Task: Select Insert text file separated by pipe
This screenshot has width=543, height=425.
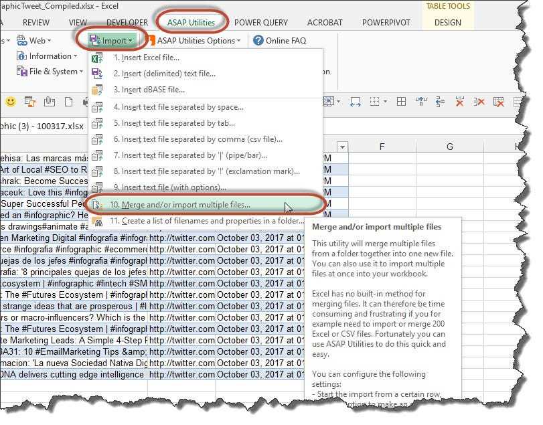Action: pyautogui.click(x=206, y=155)
